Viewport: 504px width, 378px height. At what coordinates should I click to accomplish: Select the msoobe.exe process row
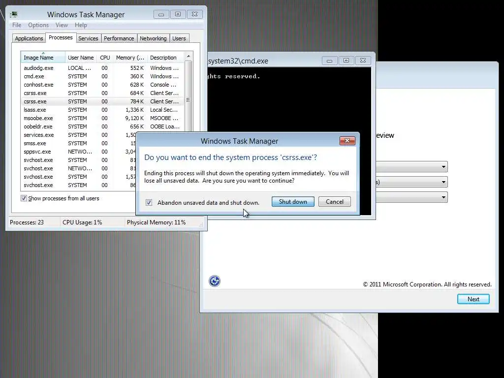102,118
